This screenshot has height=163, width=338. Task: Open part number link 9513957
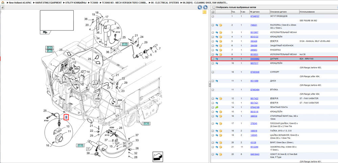254,32
